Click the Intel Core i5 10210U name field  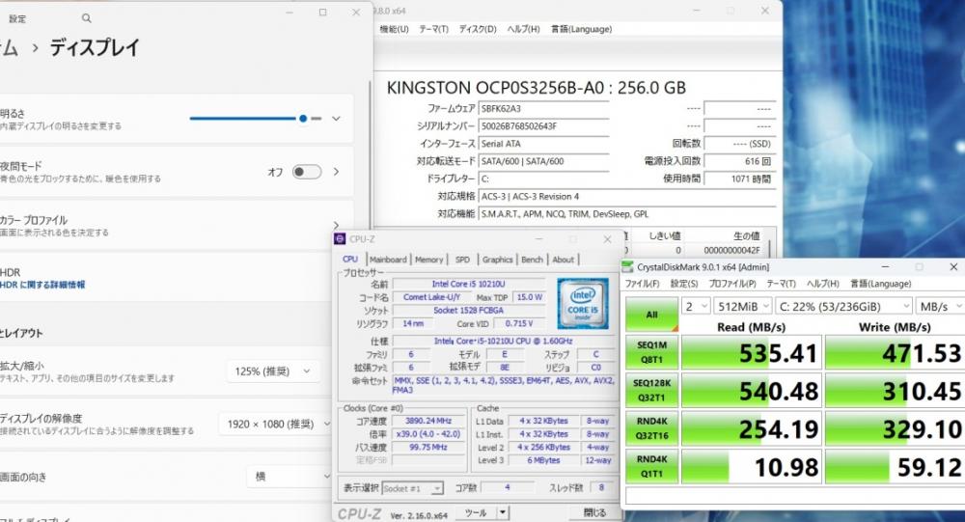coord(468,284)
